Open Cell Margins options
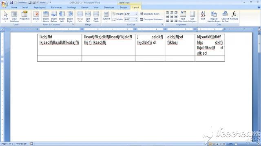Image resolution: width=261 pixels, height=146 pixels. (192, 17)
